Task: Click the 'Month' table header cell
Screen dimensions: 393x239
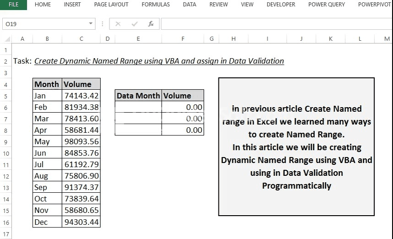Action: point(47,84)
